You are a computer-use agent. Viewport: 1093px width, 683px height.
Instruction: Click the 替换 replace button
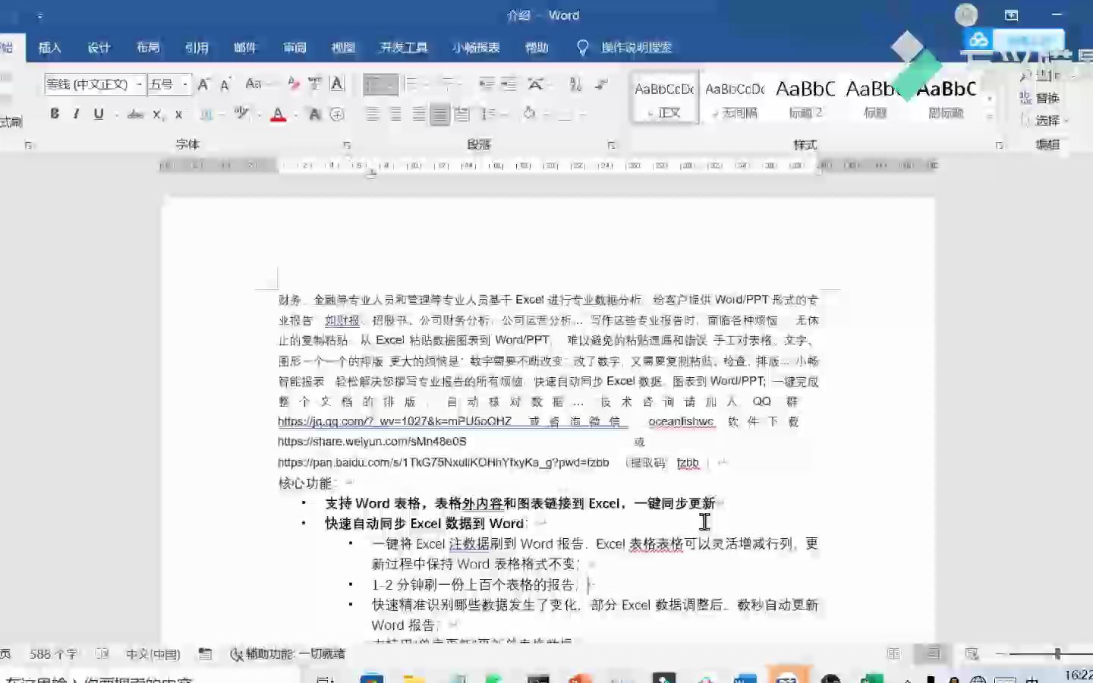[x=1040, y=98]
